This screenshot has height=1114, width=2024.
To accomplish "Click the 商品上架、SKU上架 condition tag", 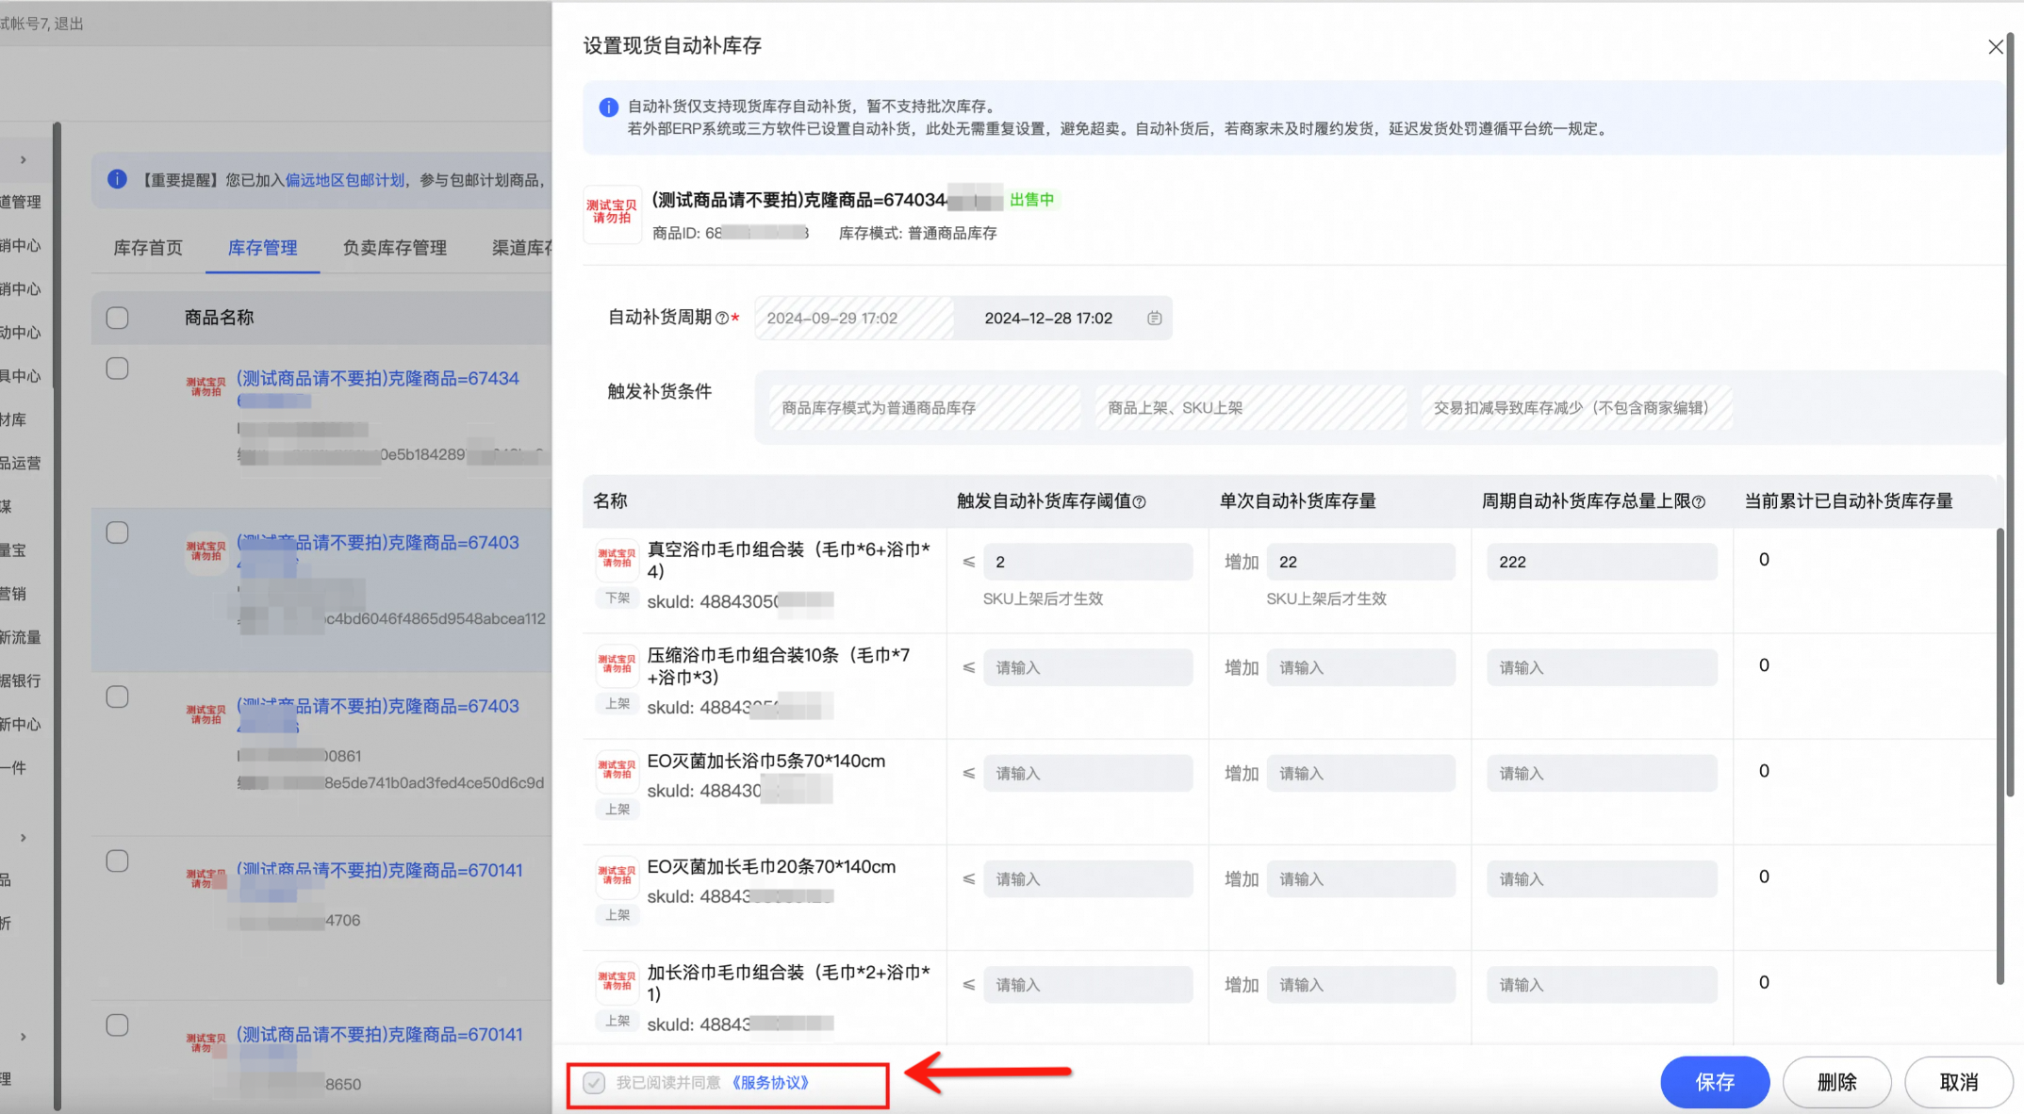I will pyautogui.click(x=1250, y=408).
